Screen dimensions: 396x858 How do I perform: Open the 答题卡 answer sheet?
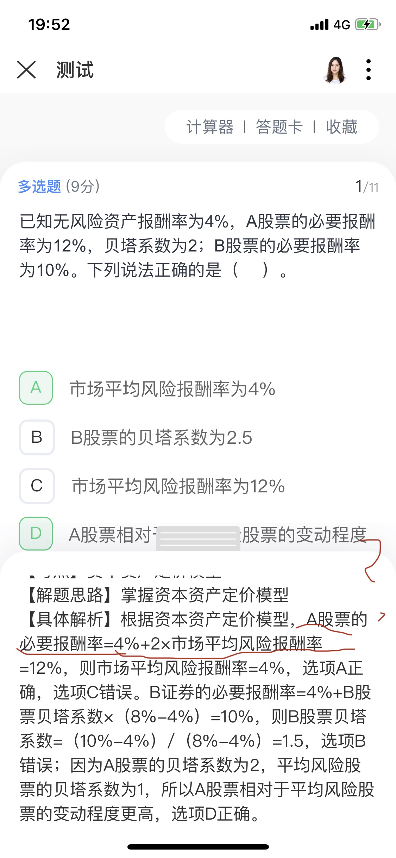(x=279, y=127)
